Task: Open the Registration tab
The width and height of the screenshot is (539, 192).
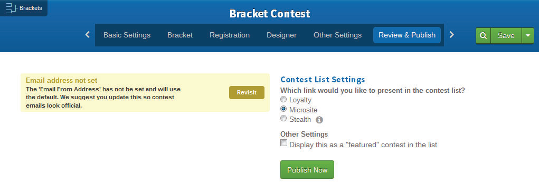Action: pyautogui.click(x=230, y=35)
